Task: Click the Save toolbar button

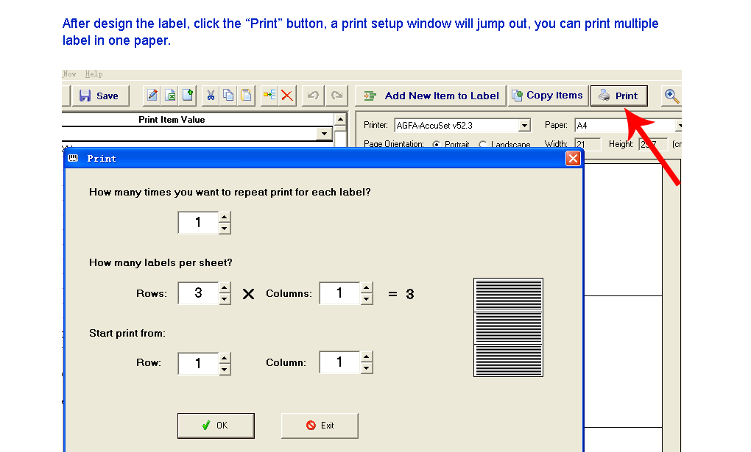Action: (x=99, y=96)
